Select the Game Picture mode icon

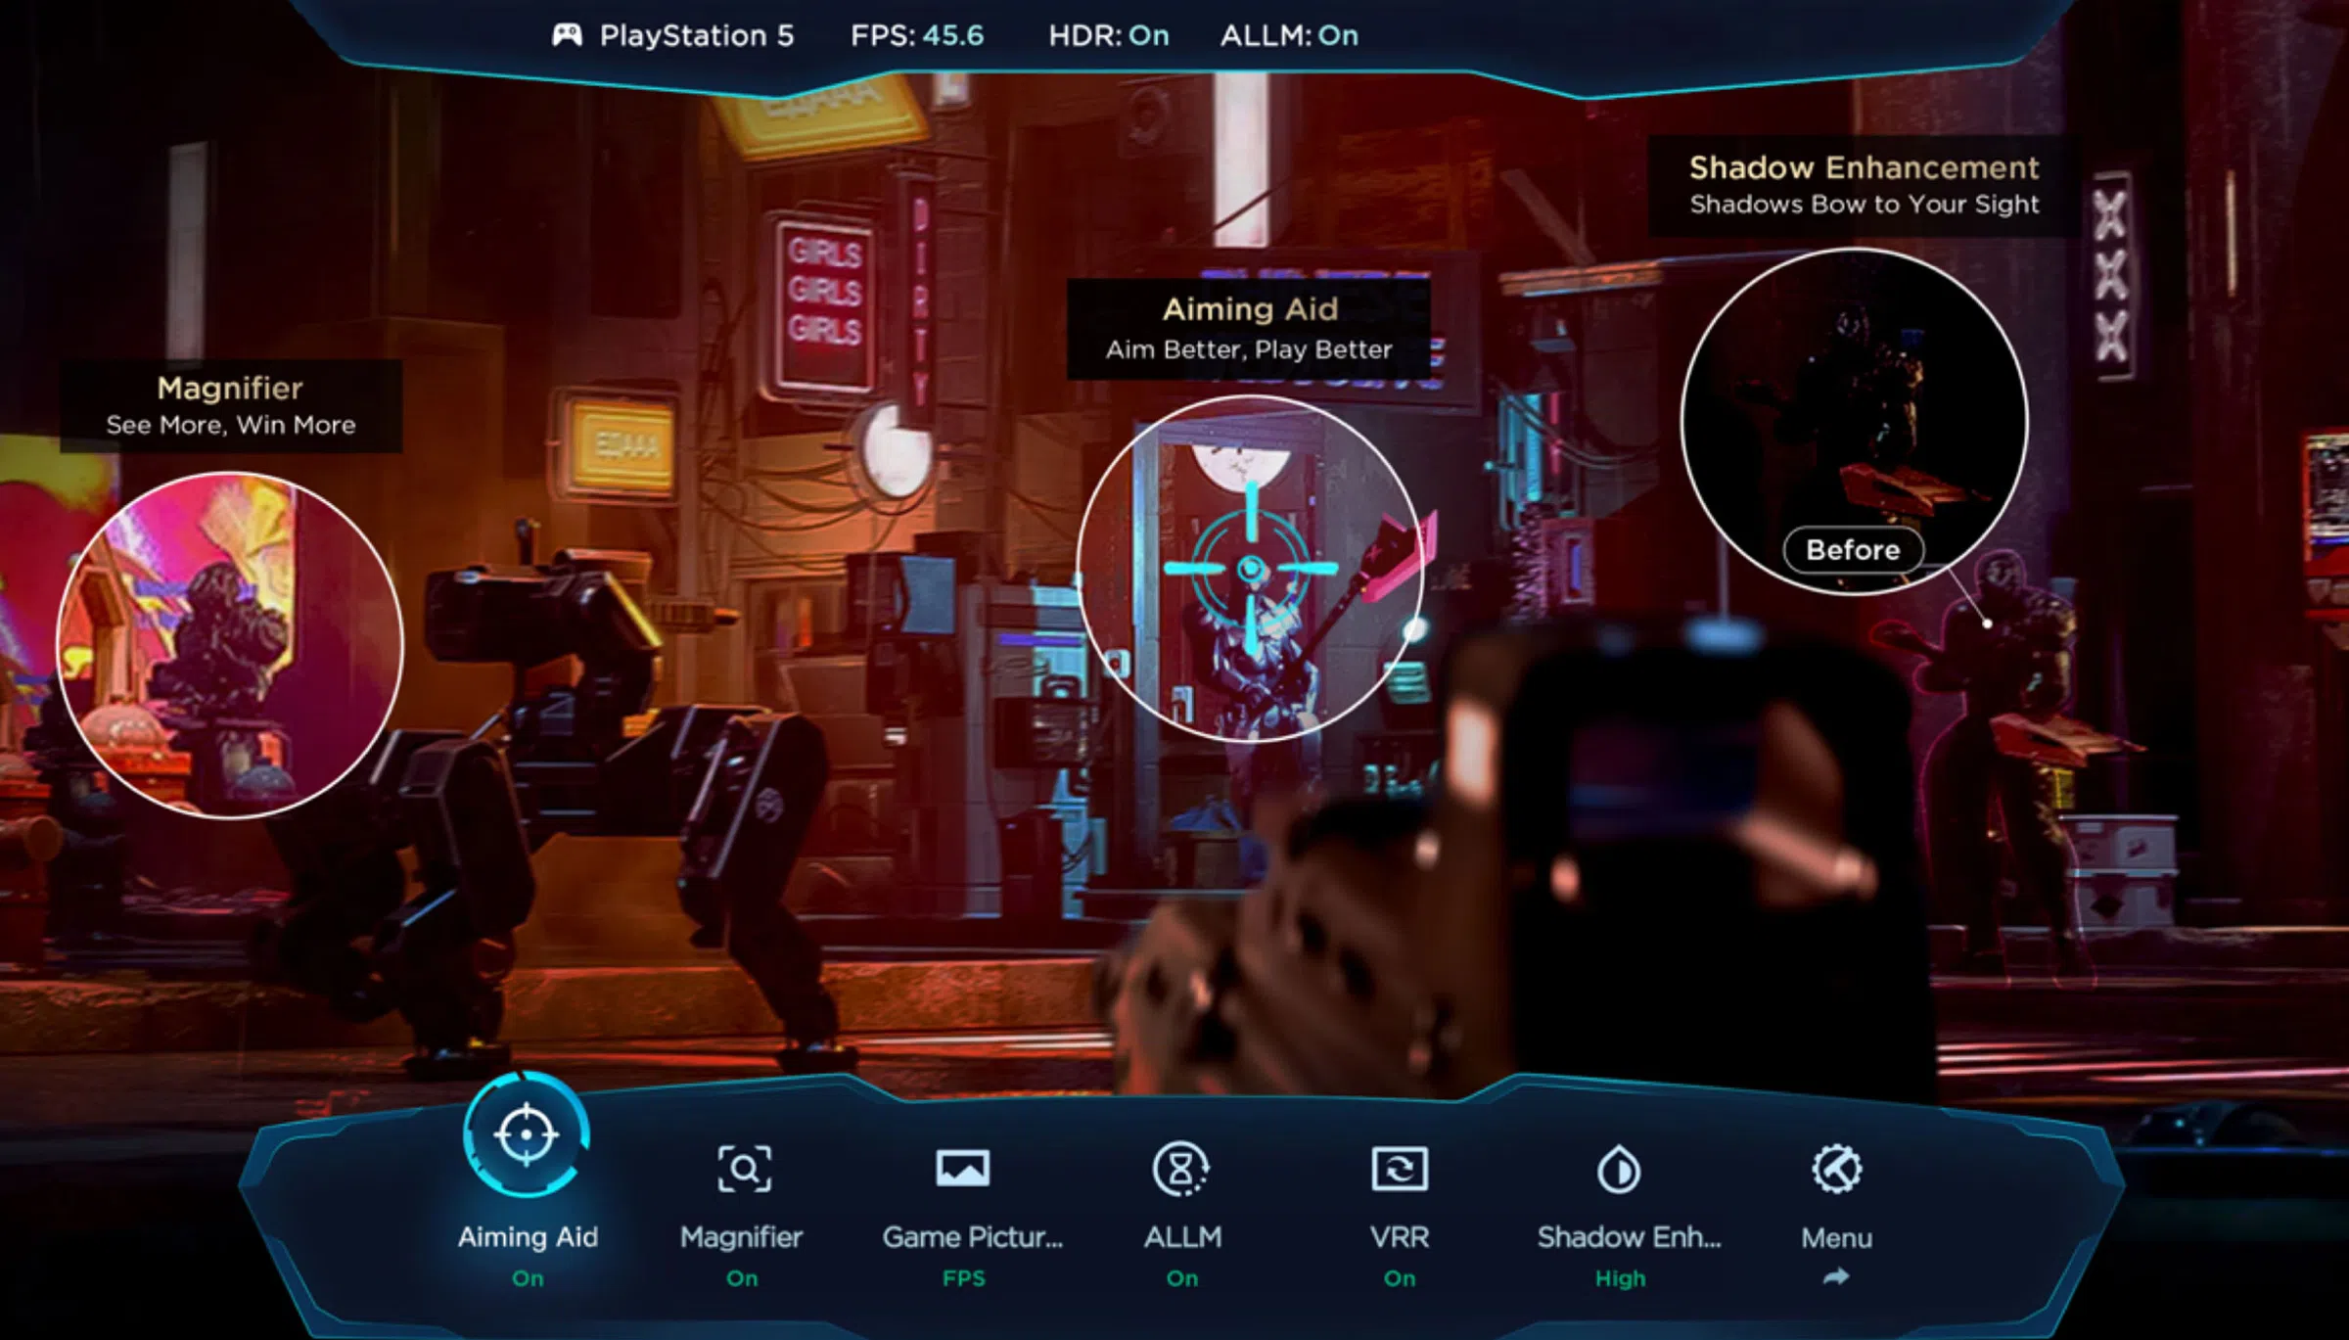(963, 1169)
